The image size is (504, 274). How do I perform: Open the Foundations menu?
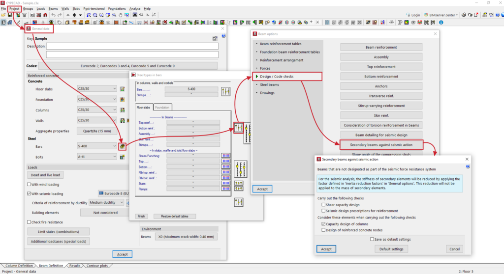[x=117, y=9]
